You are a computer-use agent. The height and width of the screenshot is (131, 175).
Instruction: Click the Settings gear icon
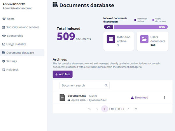point(4,61)
